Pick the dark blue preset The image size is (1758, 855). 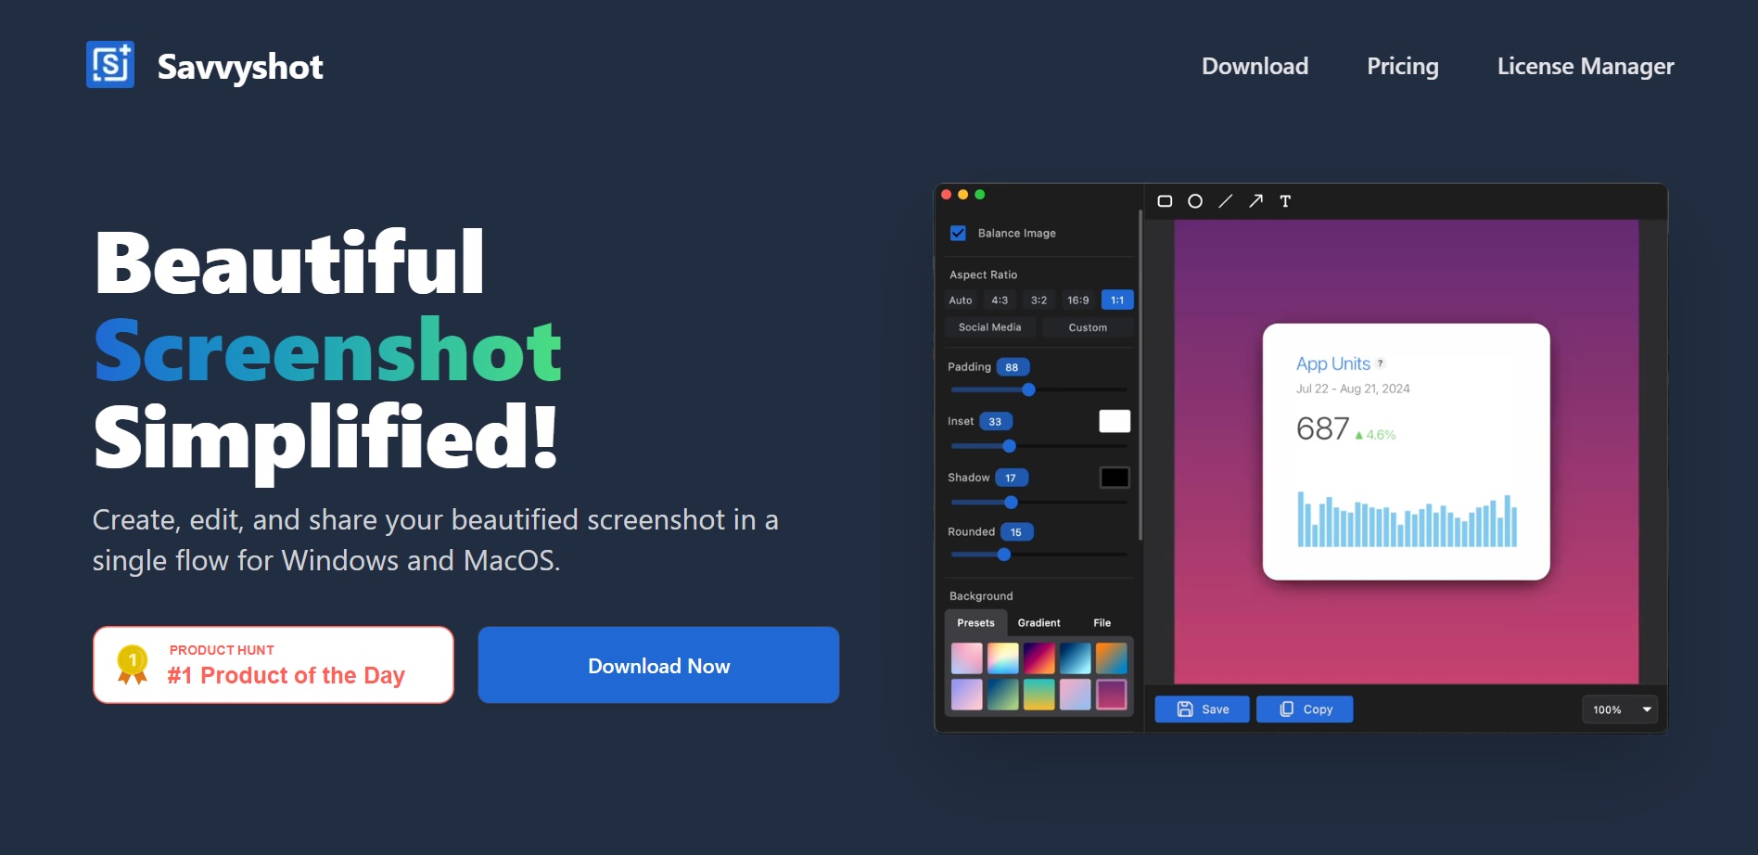point(1075,658)
